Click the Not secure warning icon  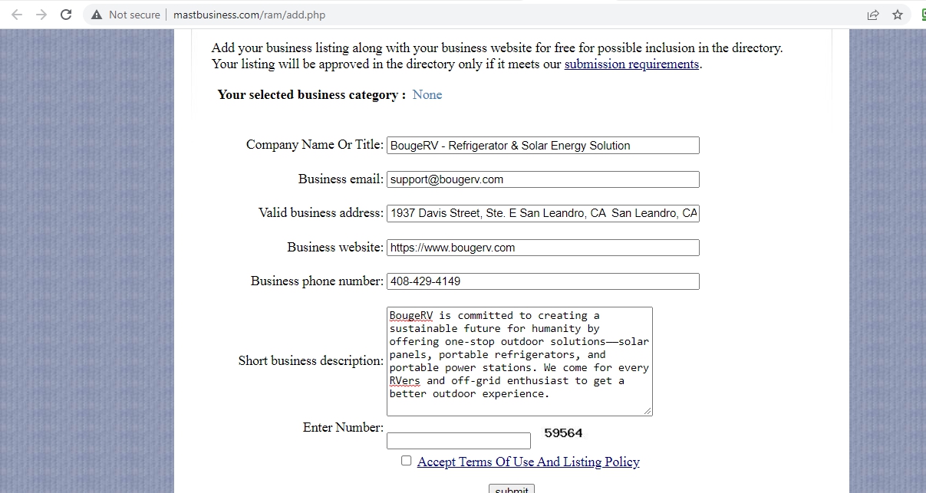pyautogui.click(x=97, y=15)
